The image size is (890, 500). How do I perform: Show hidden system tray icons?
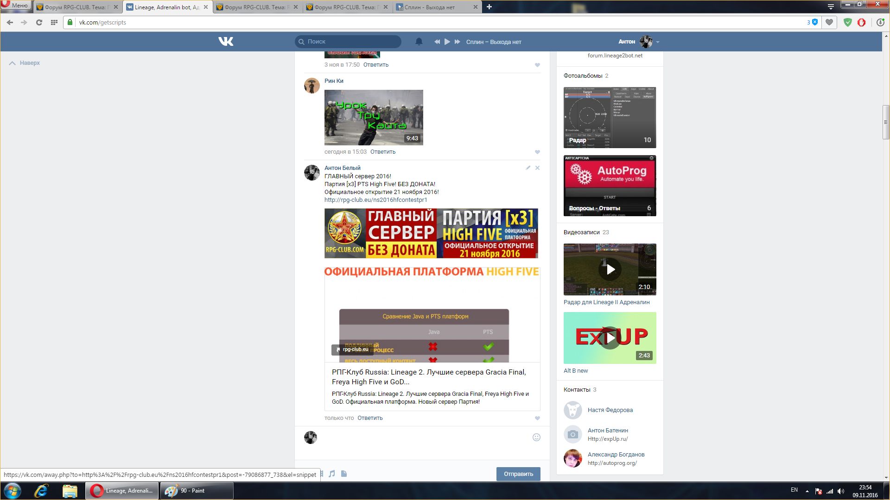tap(807, 491)
